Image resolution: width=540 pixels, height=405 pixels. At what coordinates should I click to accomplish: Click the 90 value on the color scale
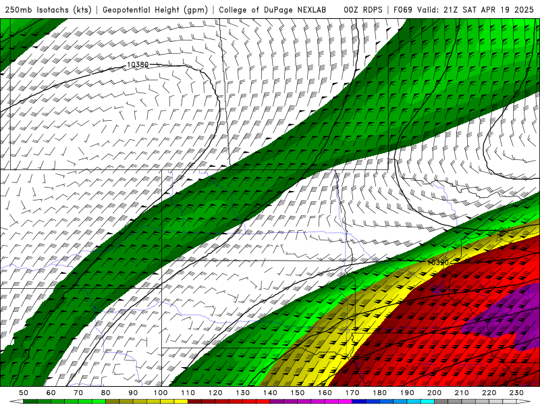(133, 393)
